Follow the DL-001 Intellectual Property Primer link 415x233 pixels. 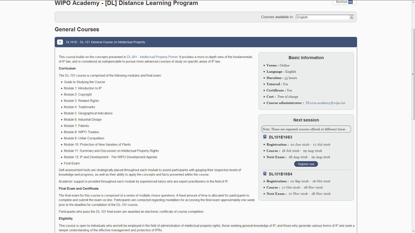tap(152, 57)
